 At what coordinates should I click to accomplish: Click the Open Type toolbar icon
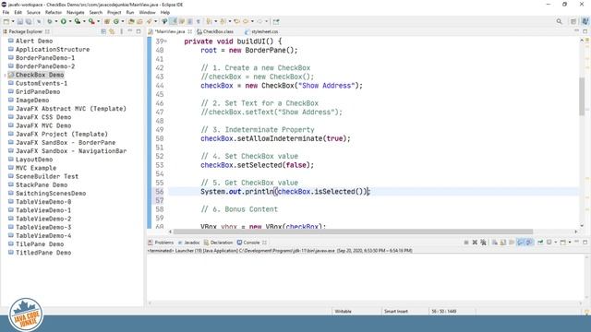(x=131, y=22)
